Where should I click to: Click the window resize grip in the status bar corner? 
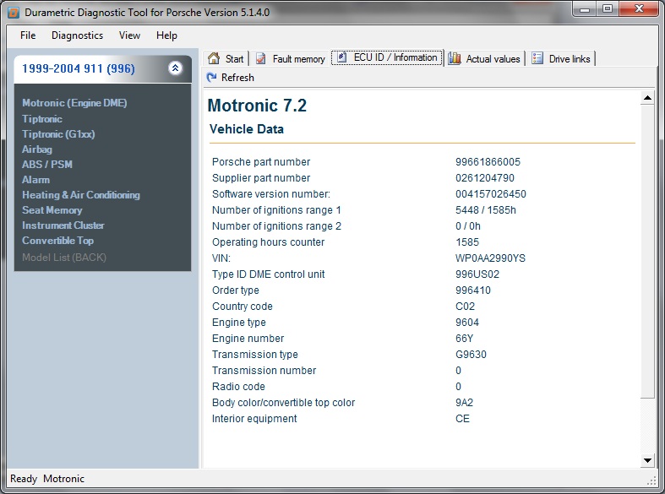651,480
